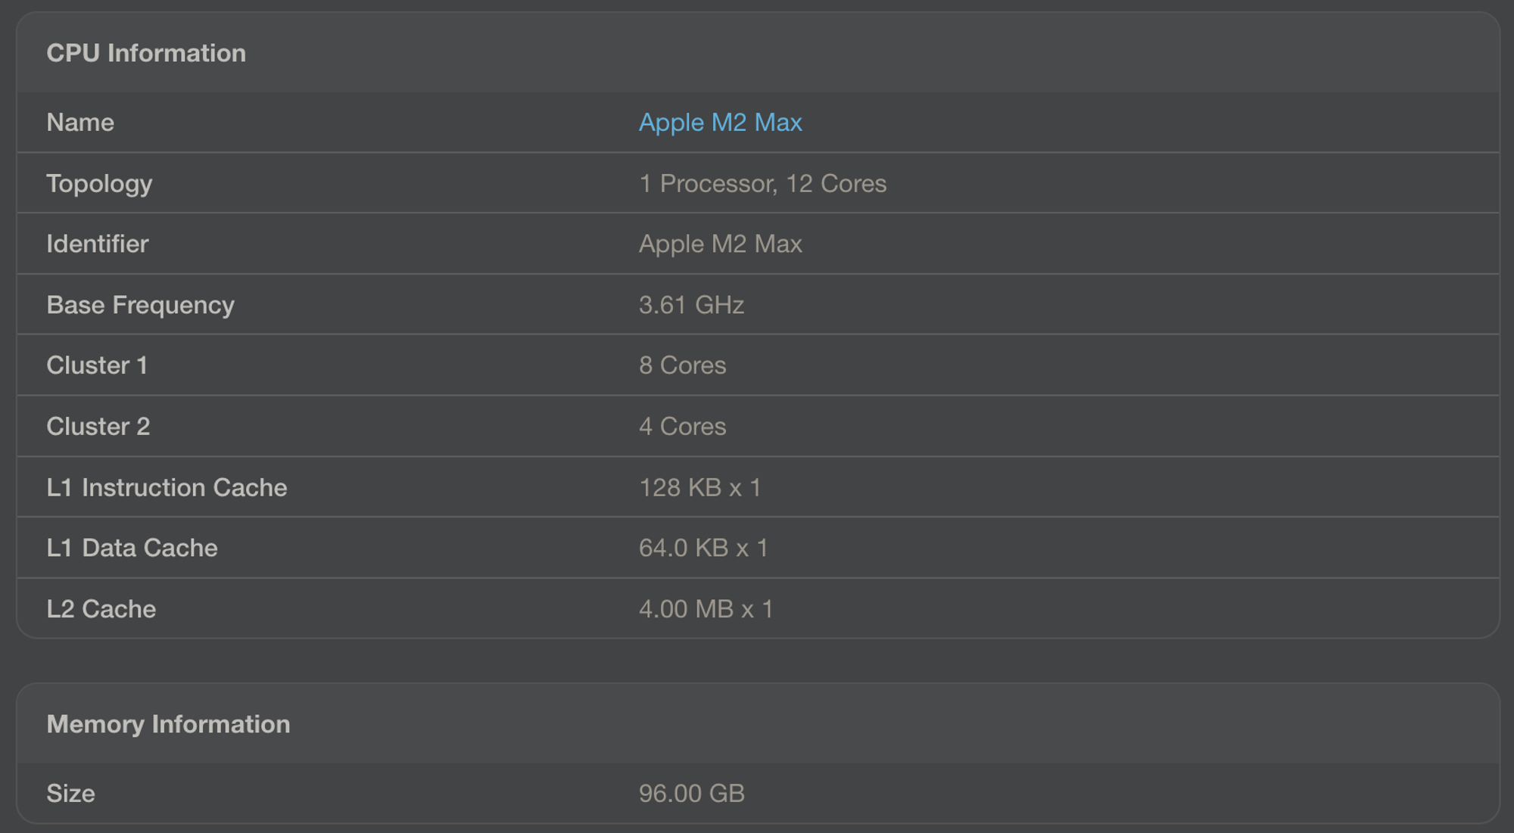Select the Memory Information header
Screen dimensions: 1514x833
(x=168, y=724)
